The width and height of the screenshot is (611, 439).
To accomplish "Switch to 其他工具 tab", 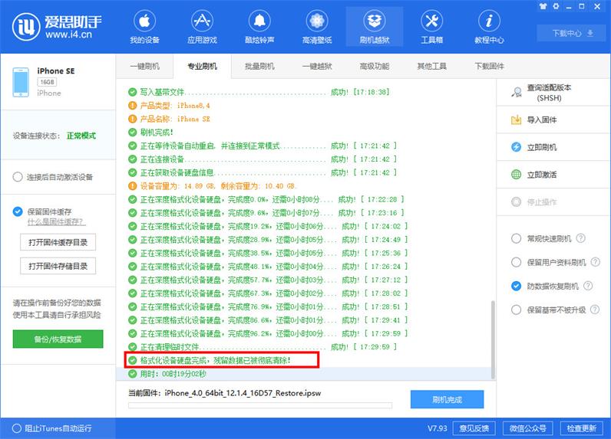I will pos(431,66).
